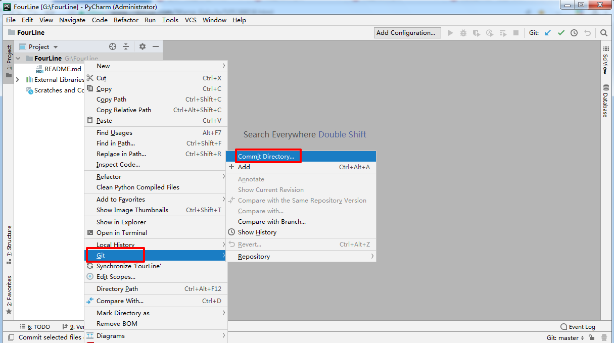Click the Git Revert arrow in toolbar
This screenshot has height=343, width=614.
point(587,33)
